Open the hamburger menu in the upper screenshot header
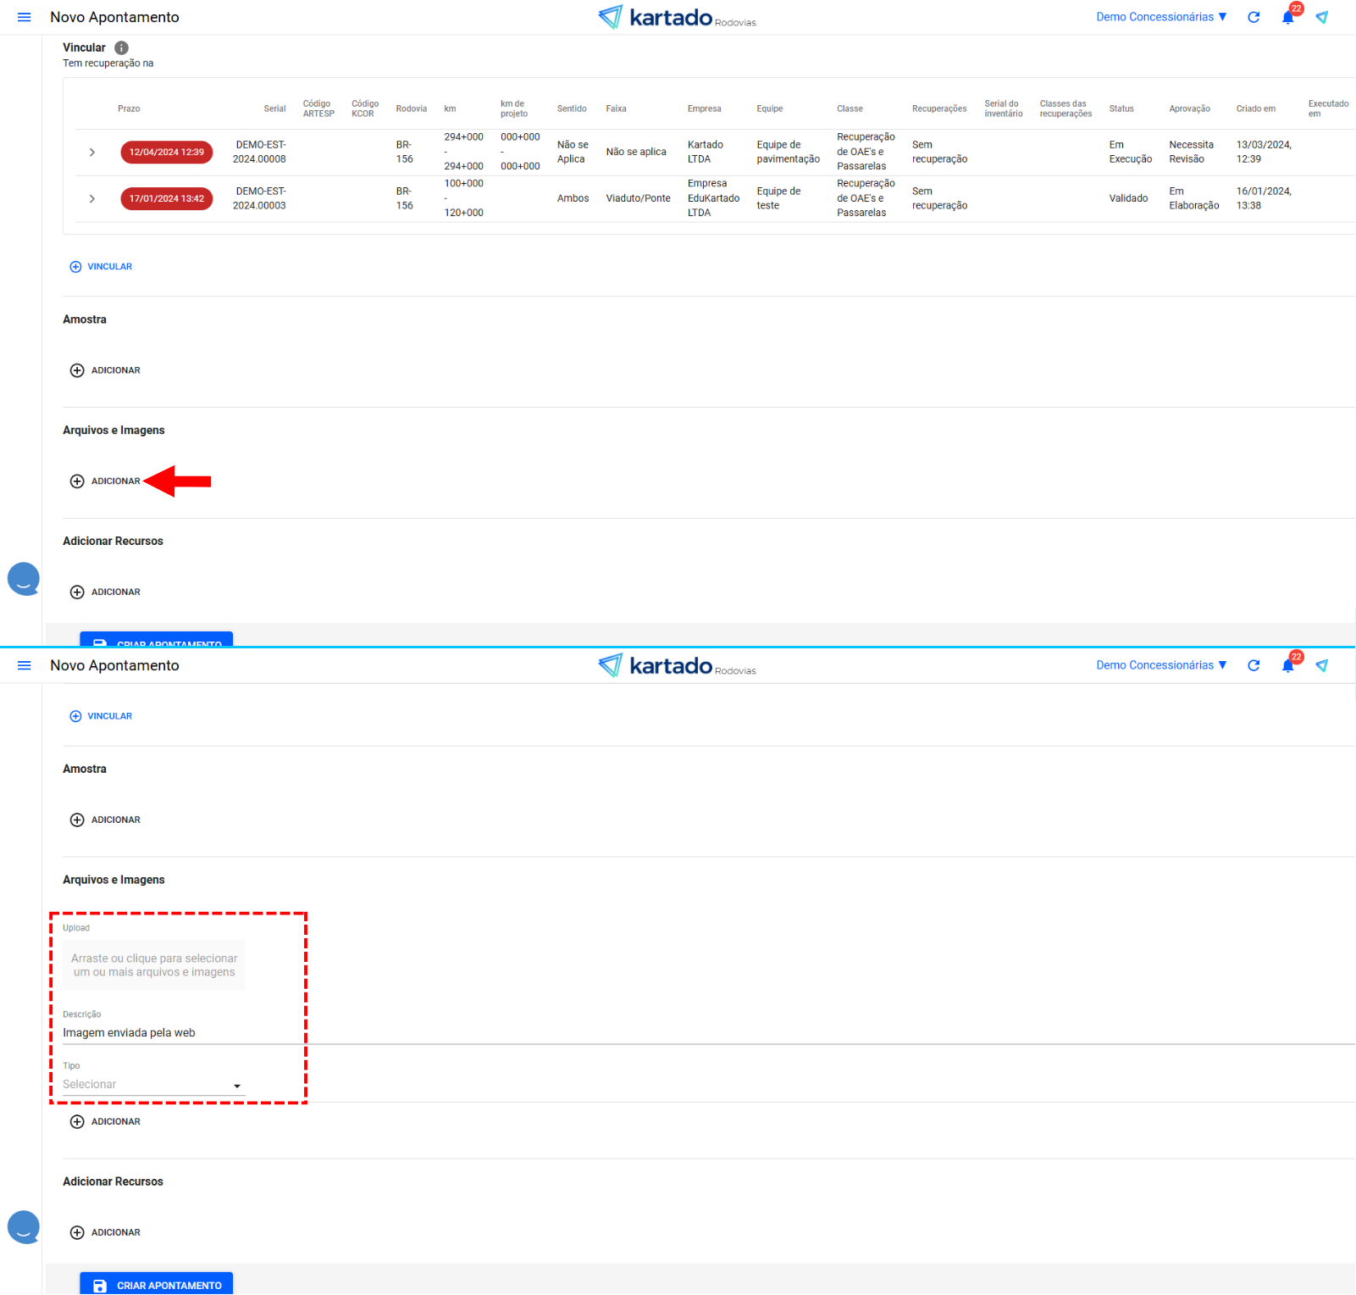 [25, 18]
